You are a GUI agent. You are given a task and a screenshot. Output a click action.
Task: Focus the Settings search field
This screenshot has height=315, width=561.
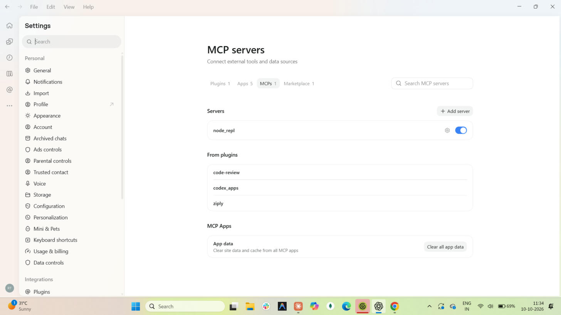coord(72,42)
